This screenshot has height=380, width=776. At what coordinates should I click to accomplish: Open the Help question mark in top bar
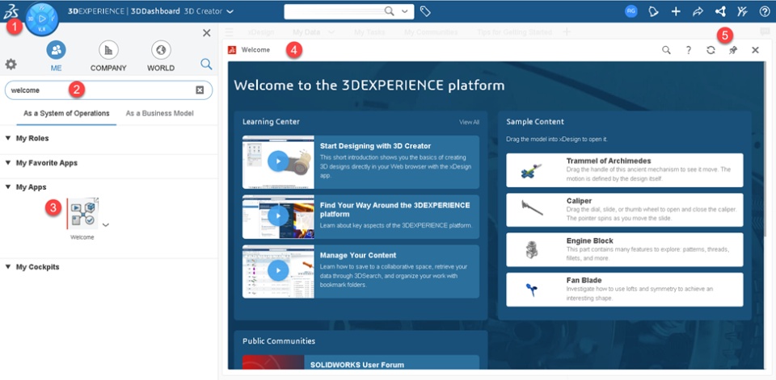point(764,11)
